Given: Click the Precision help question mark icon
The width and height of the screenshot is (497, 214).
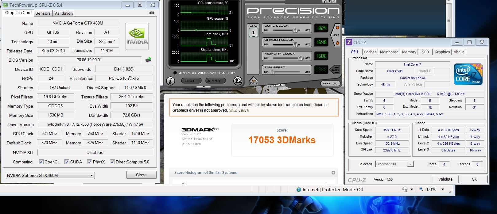Looking at the screenshot, I should point(324,1).
